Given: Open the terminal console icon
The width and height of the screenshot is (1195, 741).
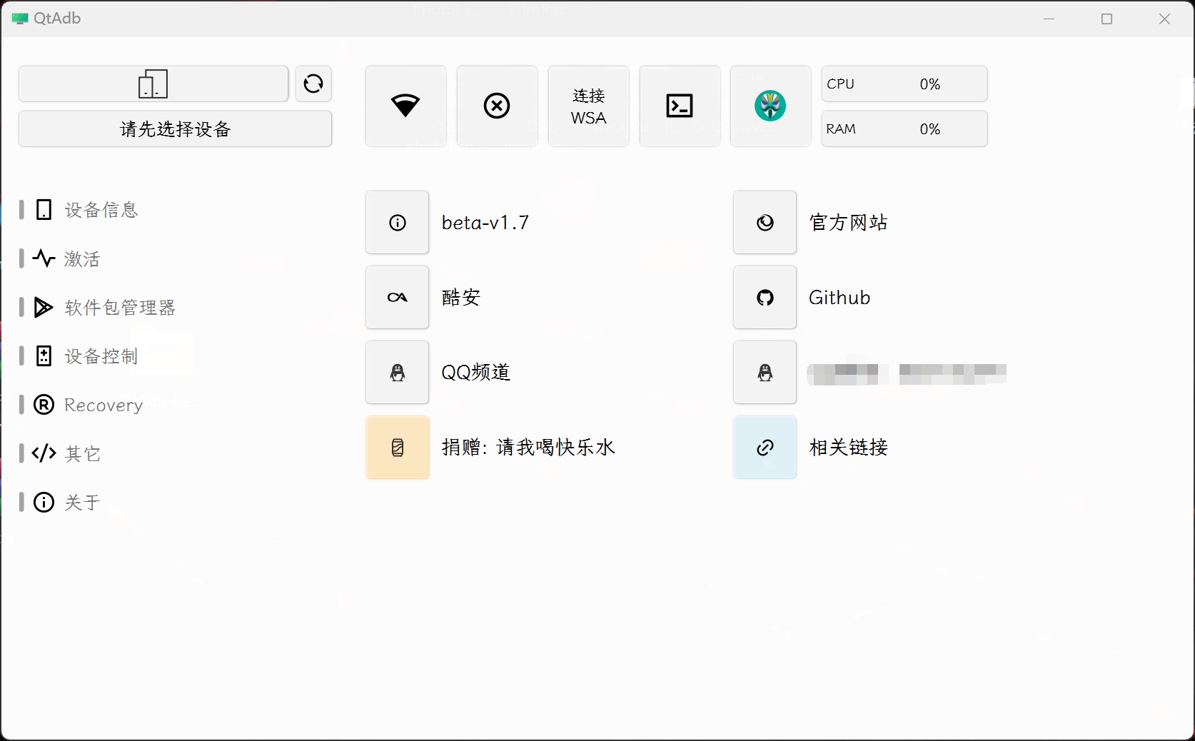Looking at the screenshot, I should tap(680, 106).
